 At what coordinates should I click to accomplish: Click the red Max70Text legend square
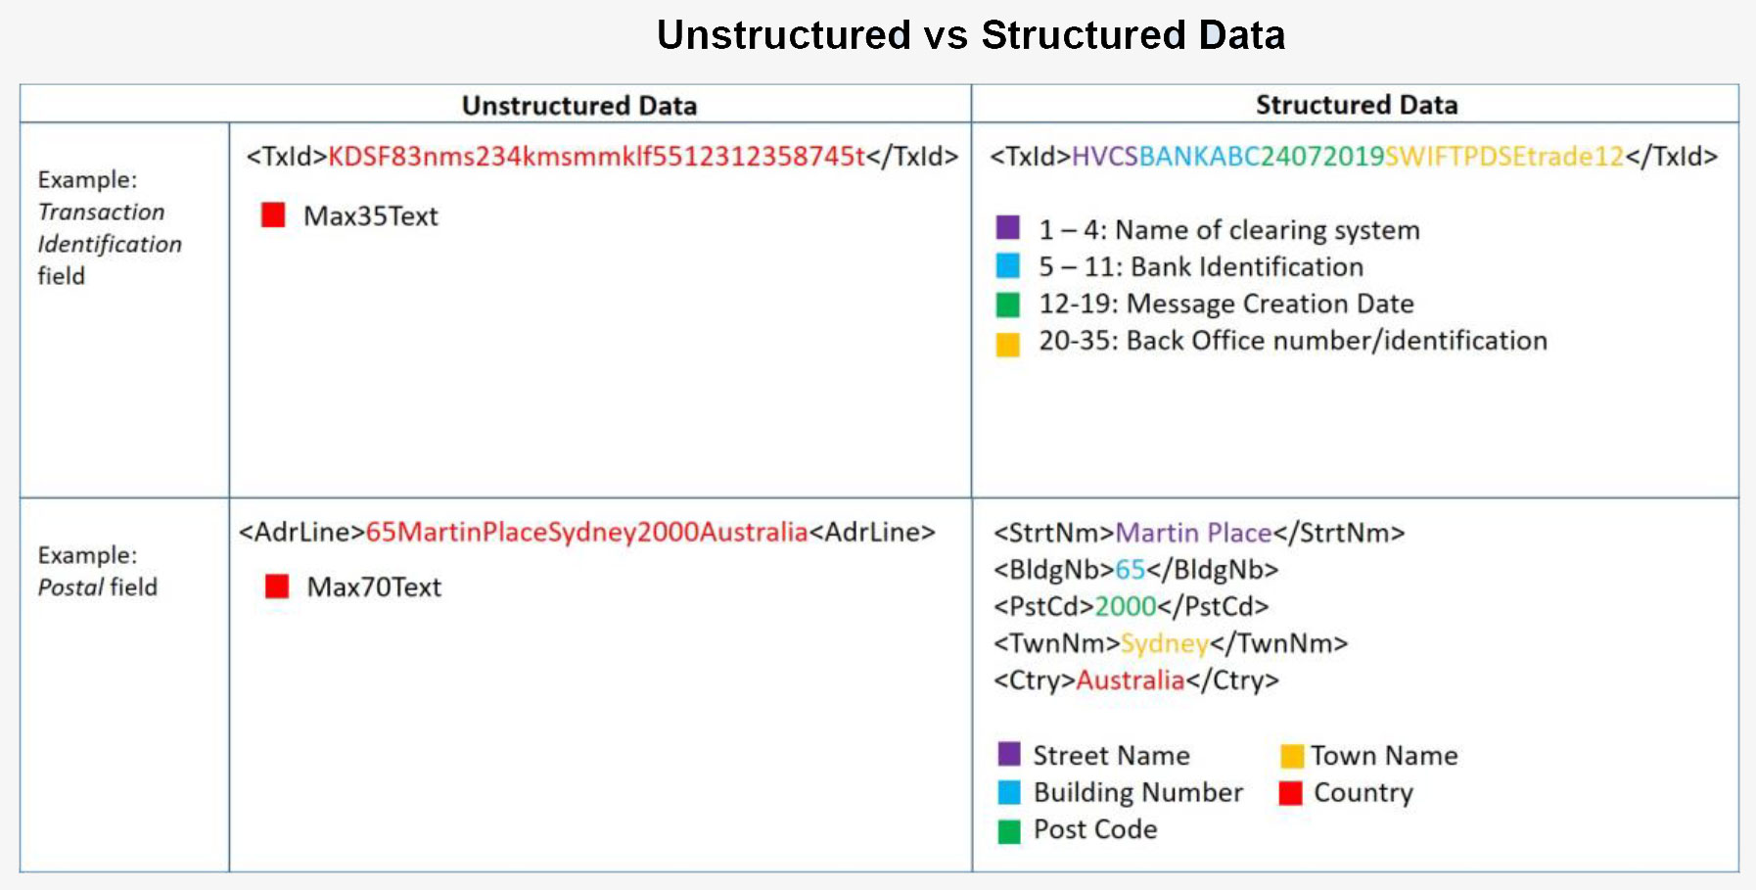click(277, 586)
